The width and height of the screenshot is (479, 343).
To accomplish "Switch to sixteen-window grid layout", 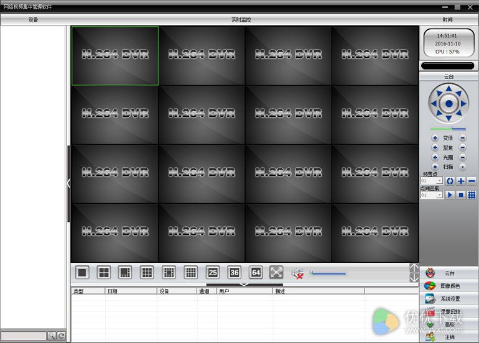I will coord(191,273).
